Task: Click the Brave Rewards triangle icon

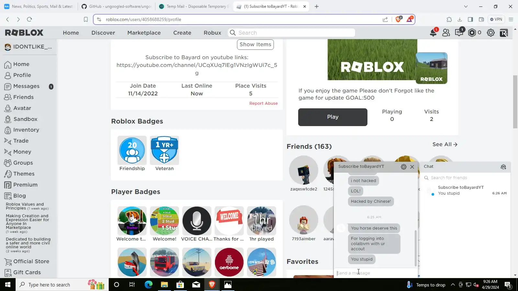Action: (410, 19)
